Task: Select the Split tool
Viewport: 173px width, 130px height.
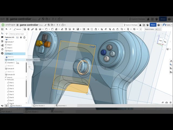Action: click(x=92, y=29)
